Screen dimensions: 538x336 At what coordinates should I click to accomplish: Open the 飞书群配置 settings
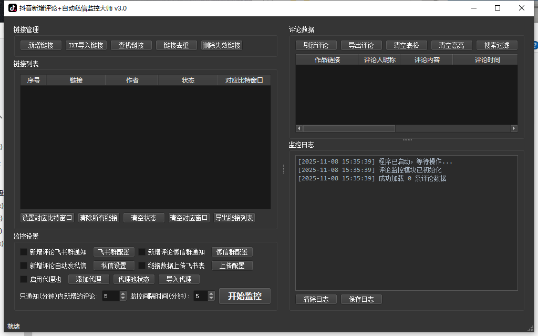click(114, 252)
